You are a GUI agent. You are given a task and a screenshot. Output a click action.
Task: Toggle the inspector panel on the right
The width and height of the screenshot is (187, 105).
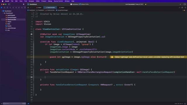(x=185, y=4)
